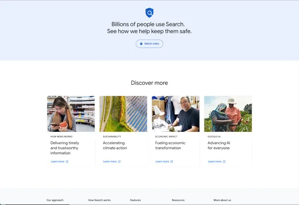299x205 pixels.
Task: Click the ECONOMIC IMPACT label
Action: coord(166,137)
